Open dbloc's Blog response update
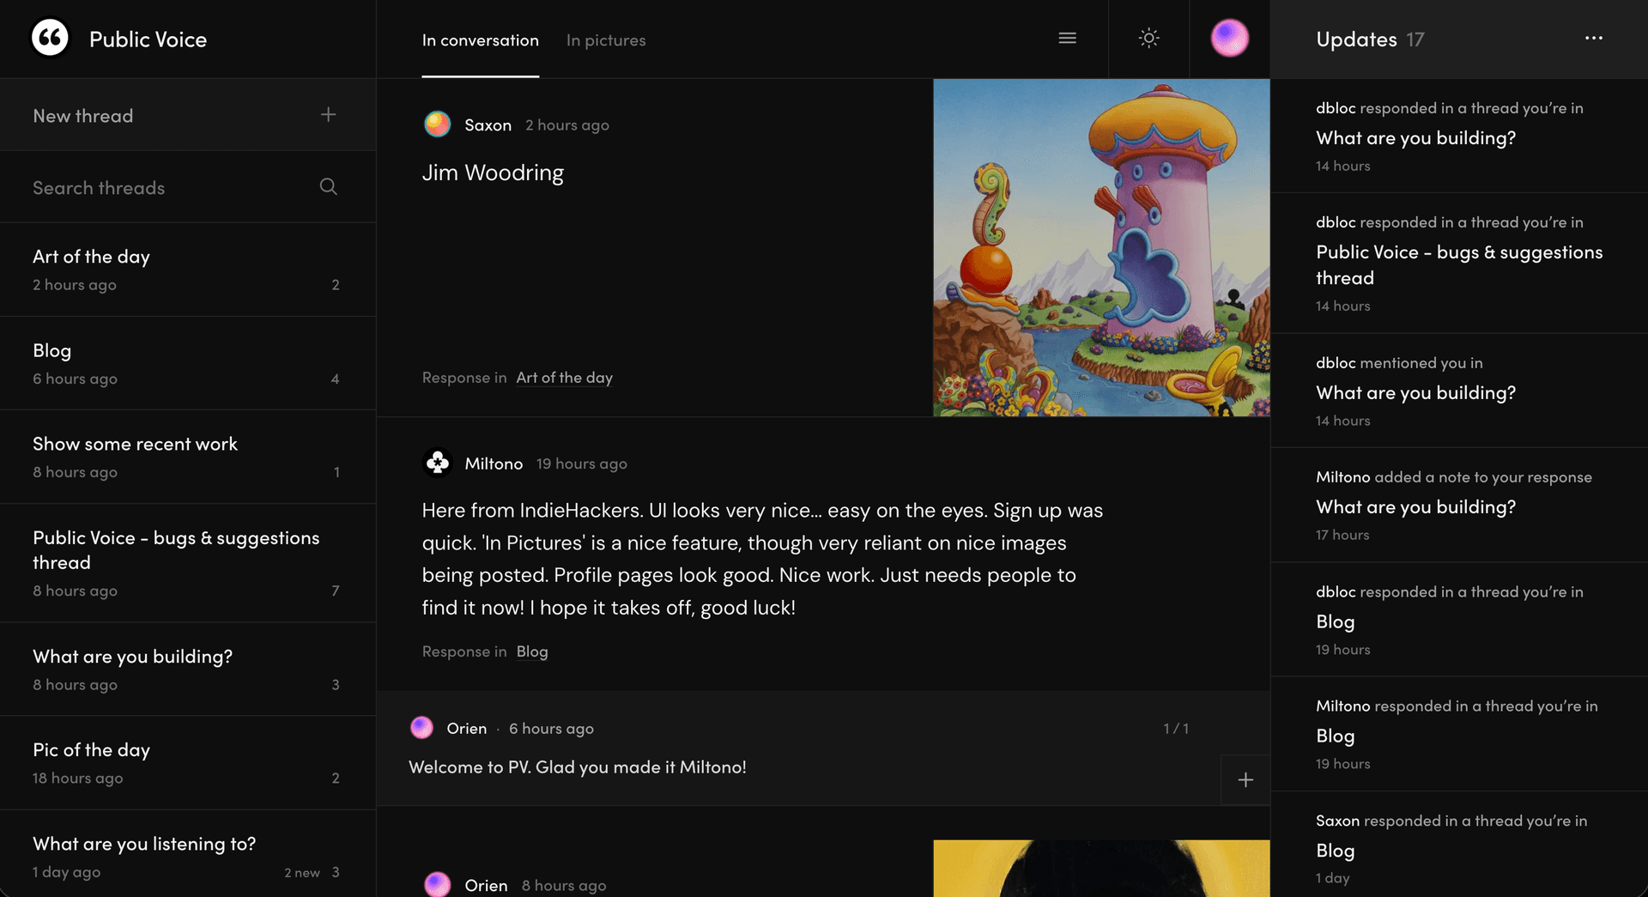This screenshot has width=1648, height=897. [1459, 620]
